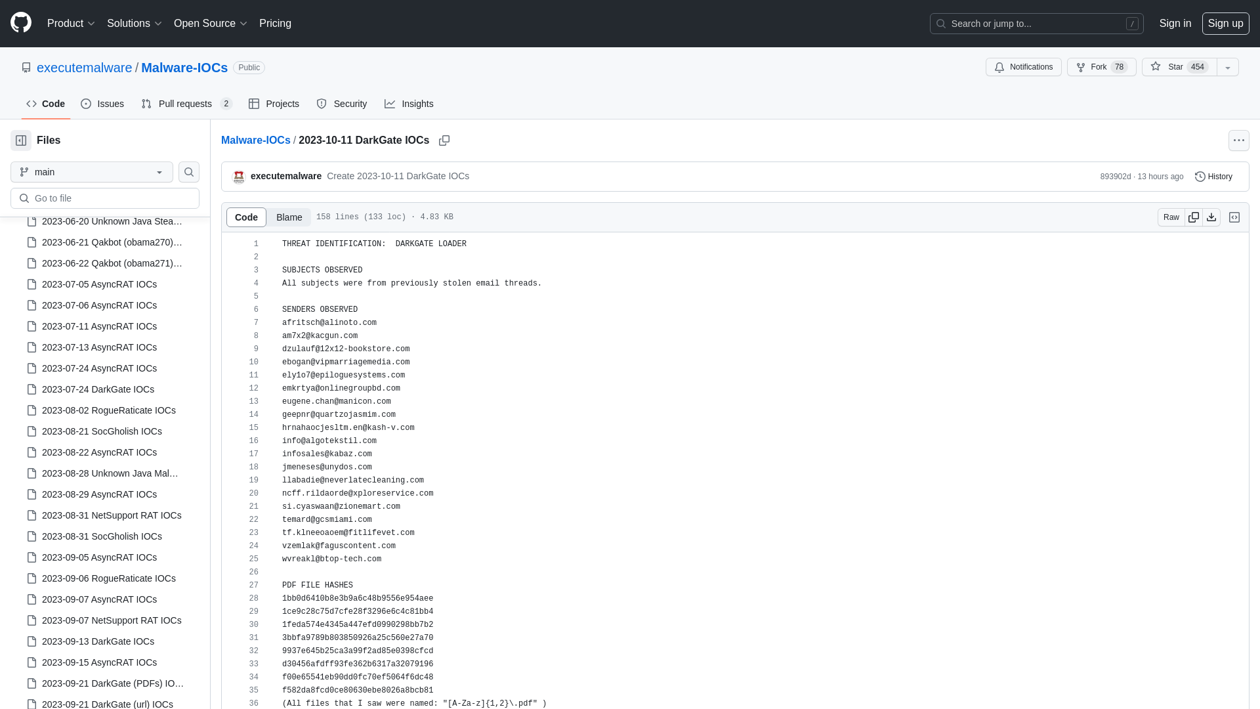Open the main branch selector
This screenshot has height=709, width=1260.
[92, 172]
